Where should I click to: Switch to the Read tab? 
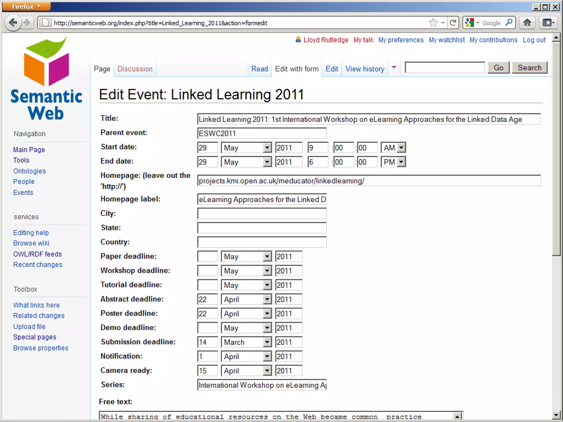click(260, 69)
